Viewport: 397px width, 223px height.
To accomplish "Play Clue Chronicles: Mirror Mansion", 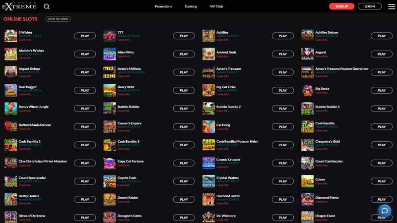I will (85, 163).
